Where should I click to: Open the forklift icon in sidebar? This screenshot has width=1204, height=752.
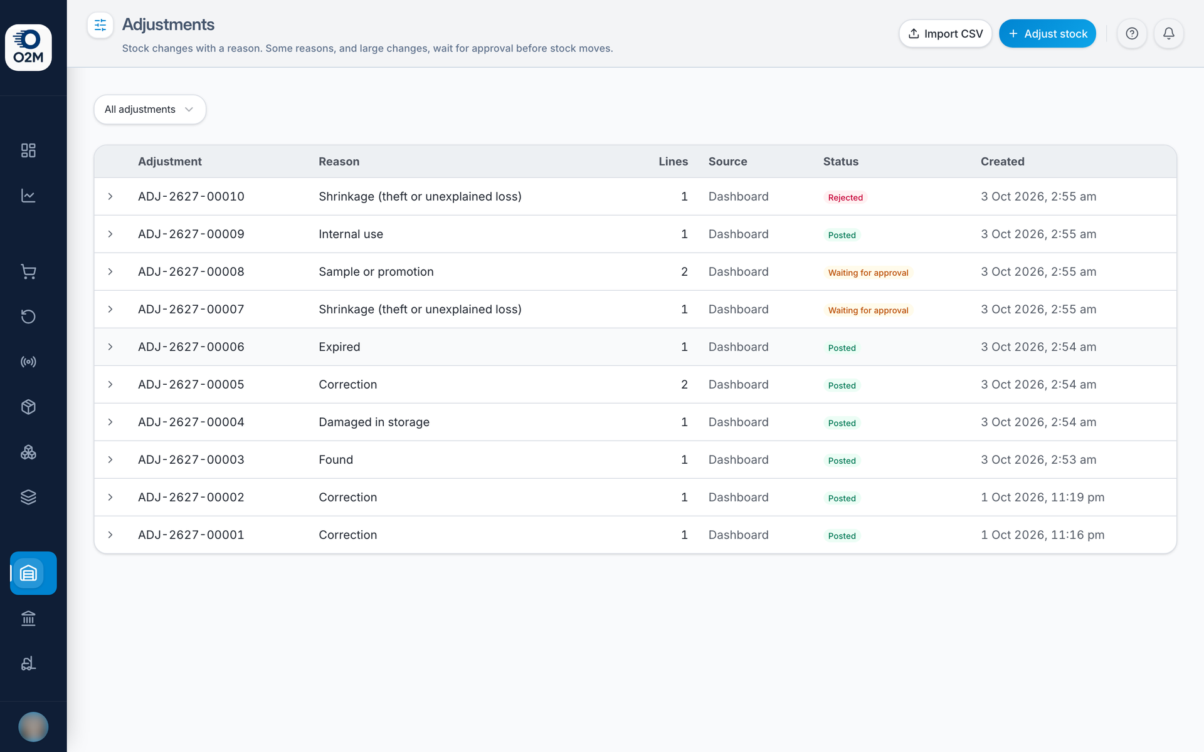28,664
